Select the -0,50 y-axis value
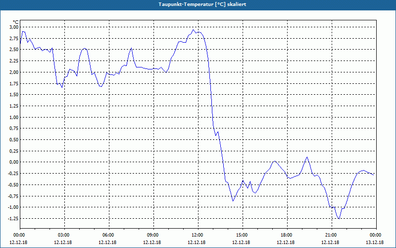 point(14,185)
